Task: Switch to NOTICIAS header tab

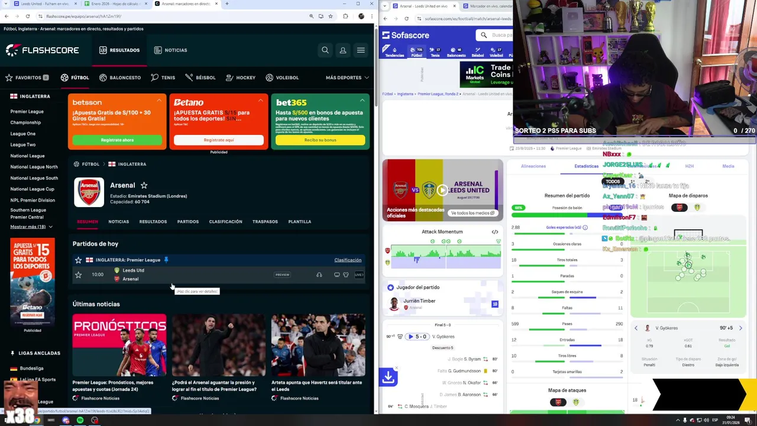Action: pos(170,50)
